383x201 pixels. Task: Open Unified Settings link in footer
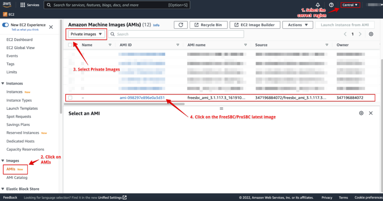tap(113, 198)
